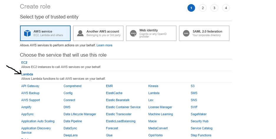Choose API Gateway service
The width and height of the screenshot is (276, 139).
(x=30, y=86)
